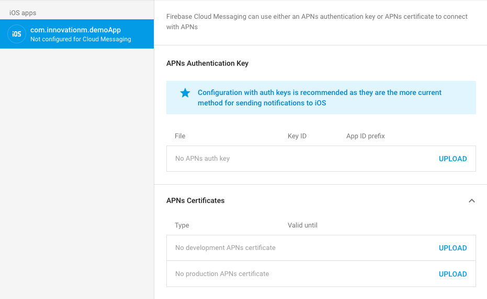The height and width of the screenshot is (299, 487).
Task: Click the 'Valid until' column header
Action: click(302, 225)
